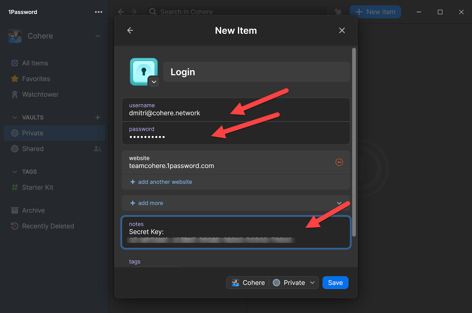Click the toolbar icon beside New Item
Viewport: 472px width, 313px height.
click(338, 12)
